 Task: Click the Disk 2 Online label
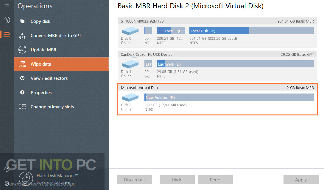[x=126, y=107]
